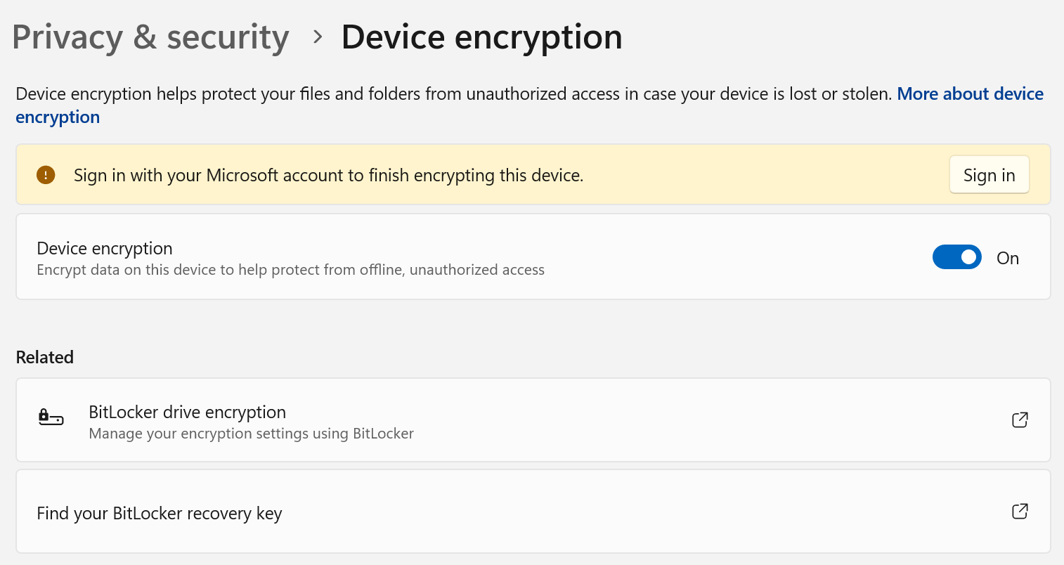This screenshot has height=565, width=1064.
Task: Go back to Privacy & security
Action: point(150,37)
